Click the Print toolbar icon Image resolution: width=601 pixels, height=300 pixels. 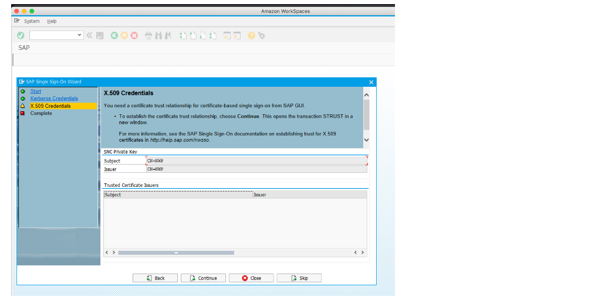click(x=148, y=36)
